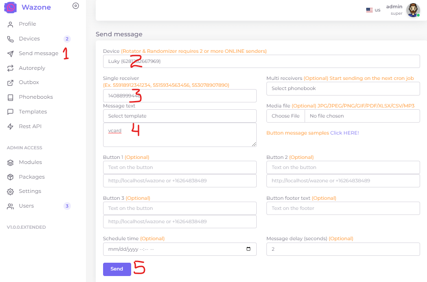Open the Device selector dropdown
The height and width of the screenshot is (282, 427).
pos(261,61)
